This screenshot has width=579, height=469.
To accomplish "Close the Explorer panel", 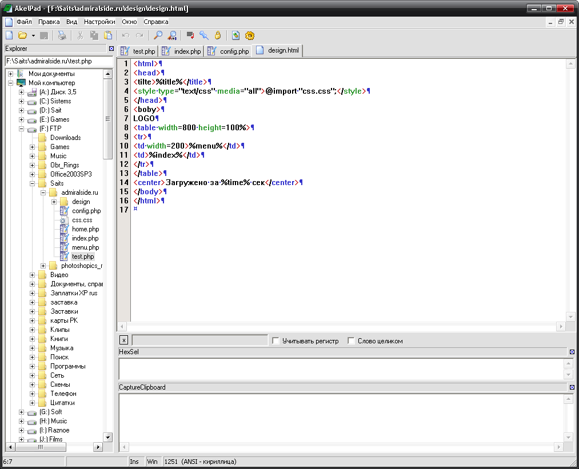I will click(x=111, y=49).
